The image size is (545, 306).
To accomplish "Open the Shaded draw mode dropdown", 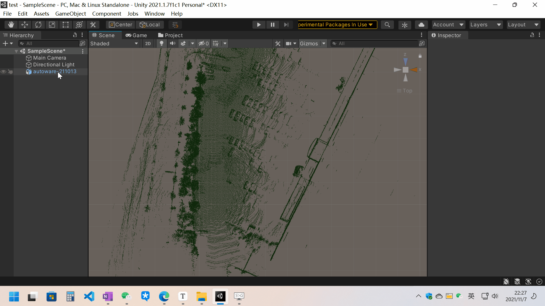I will (114, 43).
